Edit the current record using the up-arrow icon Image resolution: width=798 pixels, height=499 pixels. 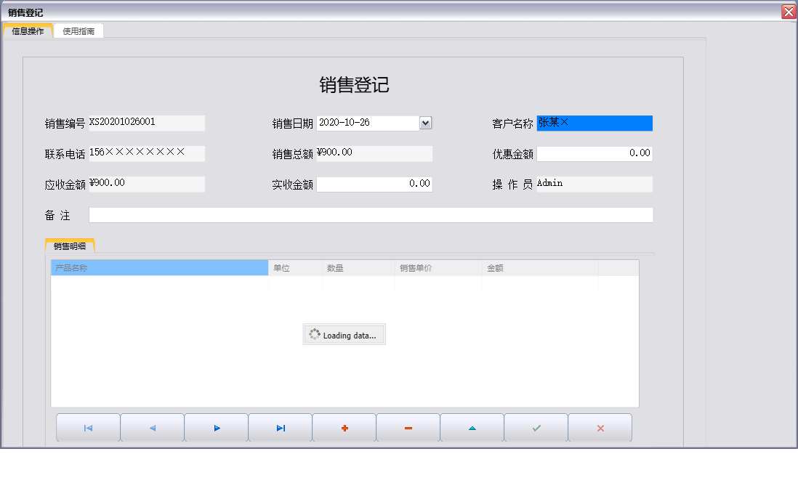click(x=472, y=428)
